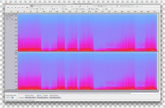Image resolution: width=165 pixels, height=108 pixels.
Task: Mute the Missa solemnis track
Action: click(7, 19)
